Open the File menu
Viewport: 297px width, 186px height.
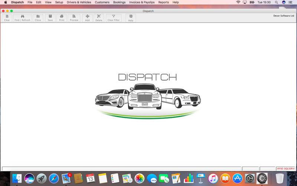pos(30,2)
